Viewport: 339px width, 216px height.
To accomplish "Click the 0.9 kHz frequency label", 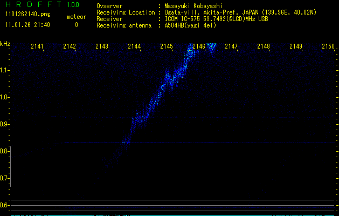I will pyautogui.click(x=4, y=124).
